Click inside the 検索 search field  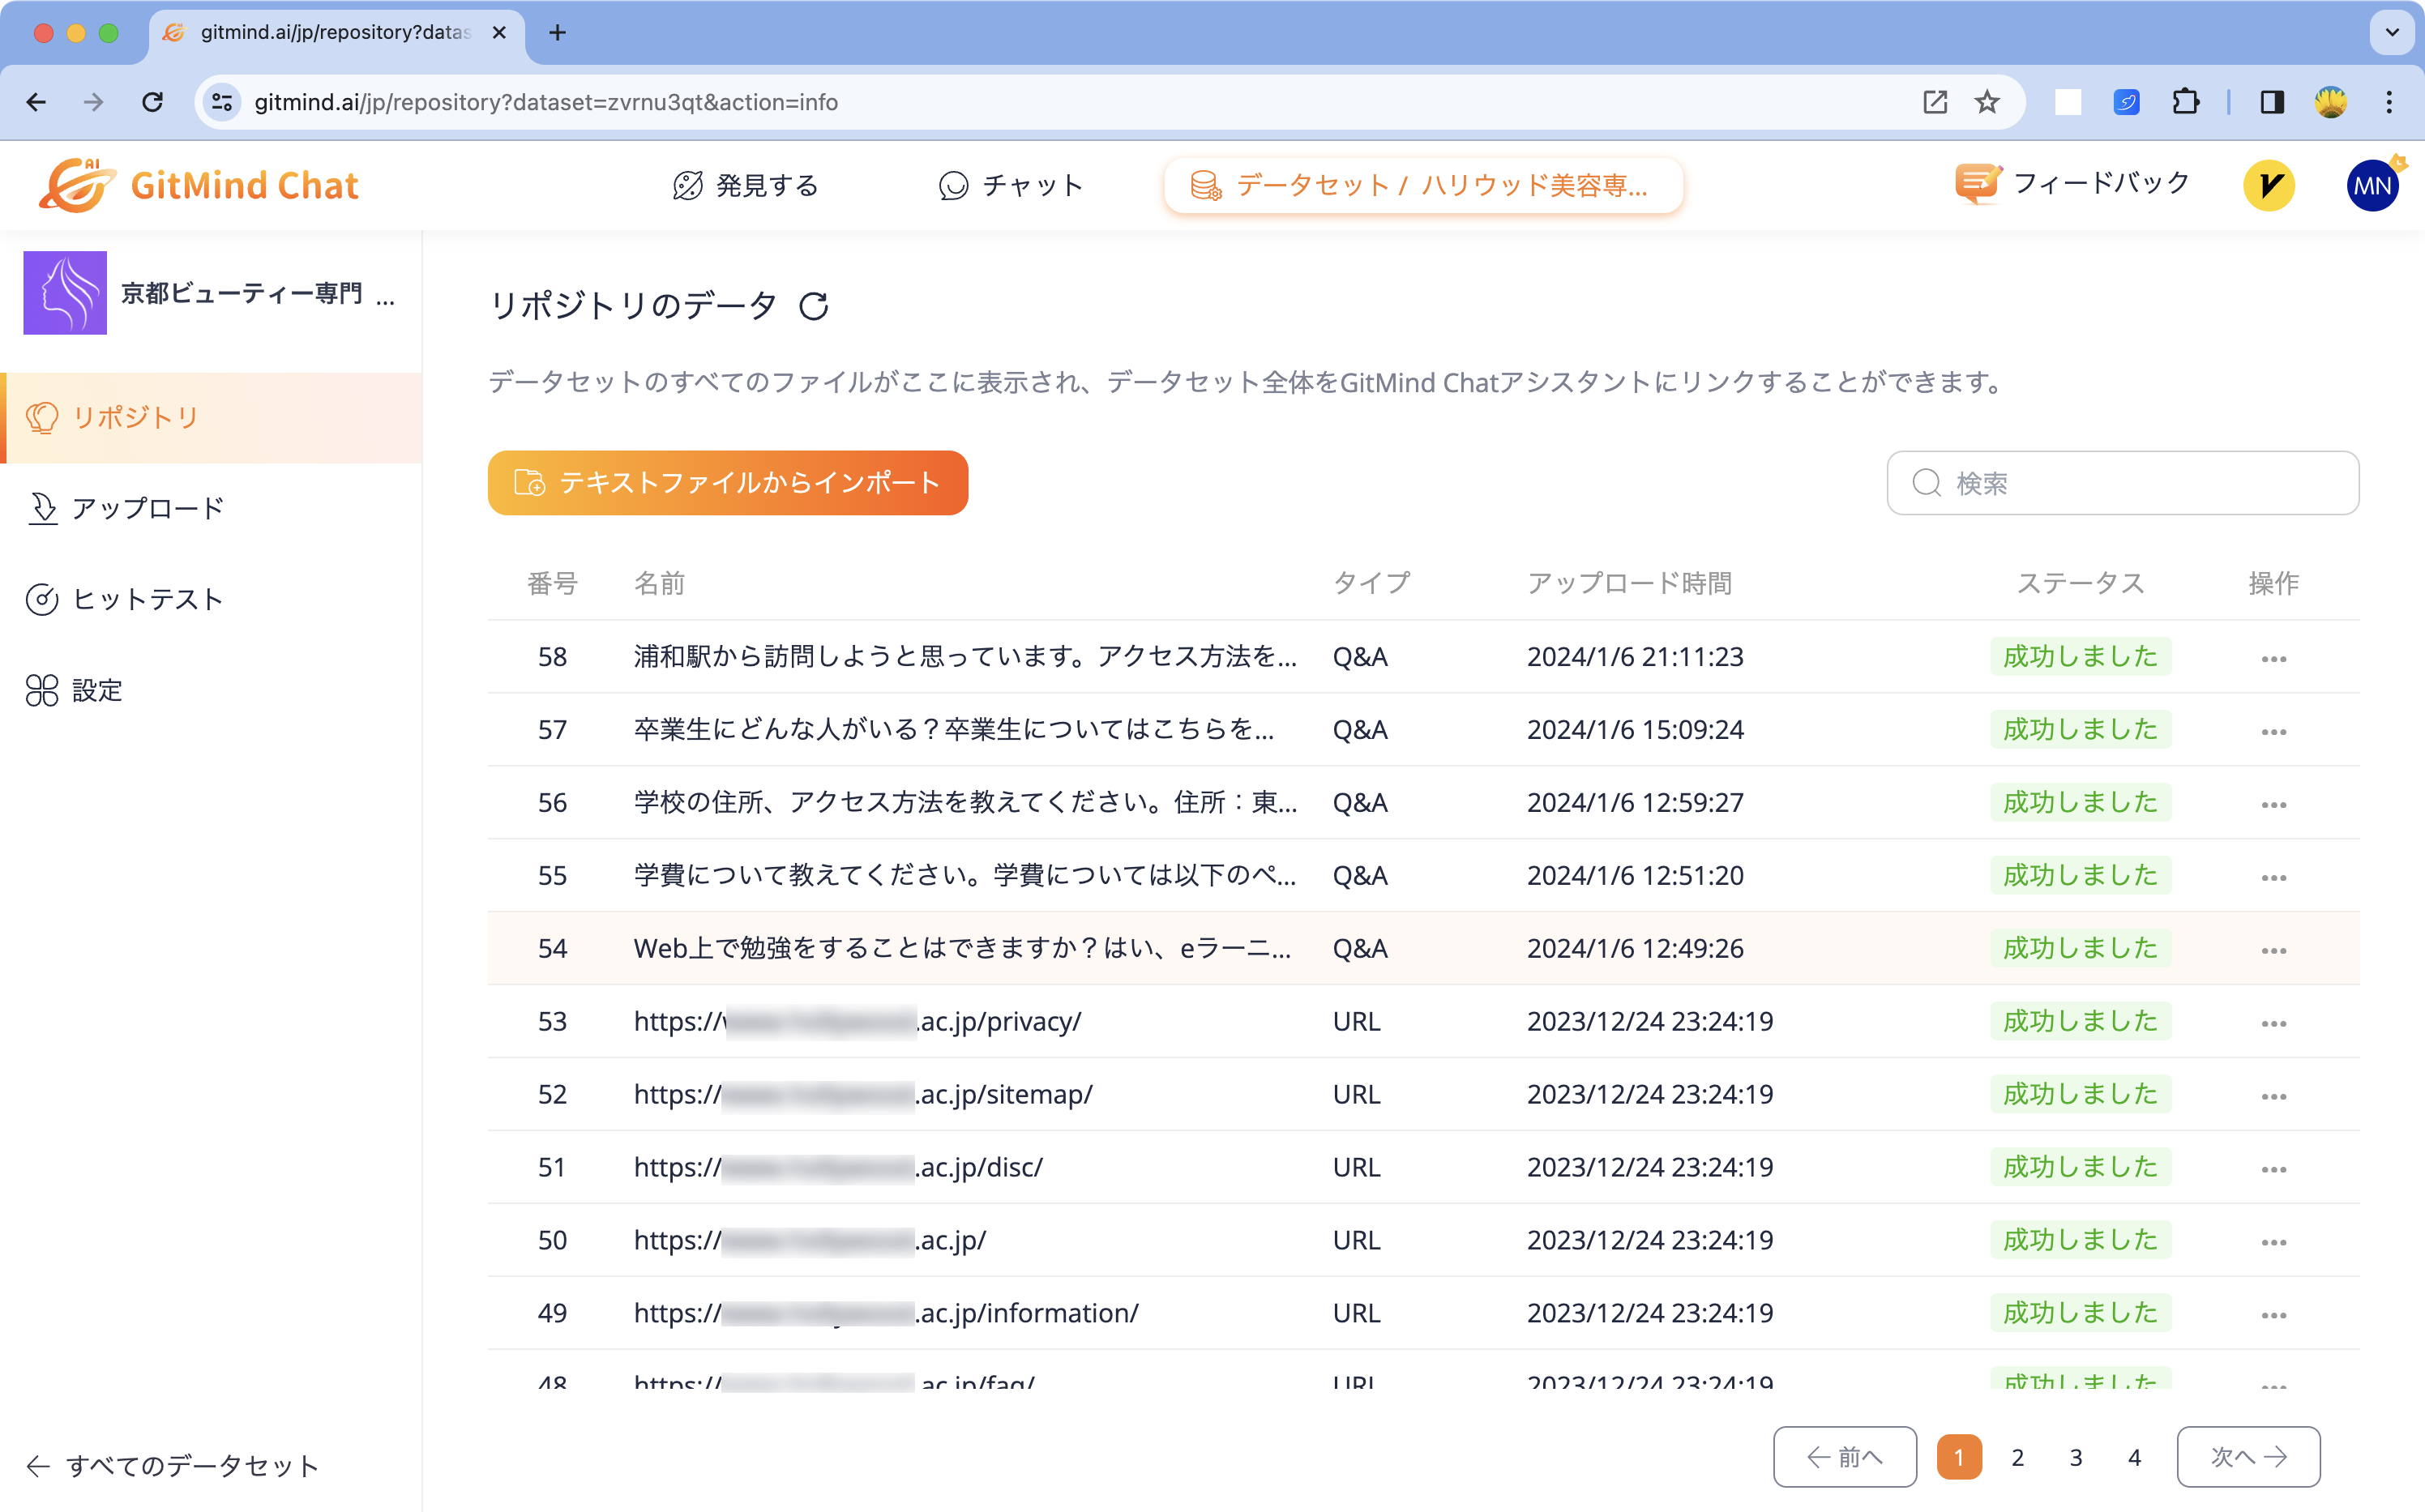point(2122,483)
